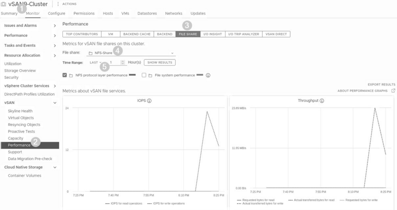
Task: Click folder icon next to File system performance
Action: (150, 75)
